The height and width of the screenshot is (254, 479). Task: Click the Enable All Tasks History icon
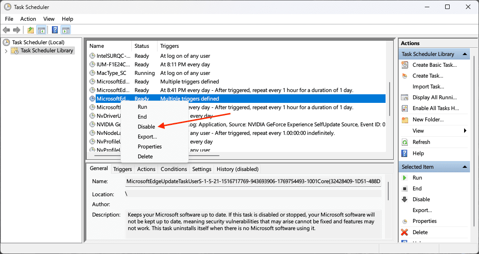click(x=405, y=108)
